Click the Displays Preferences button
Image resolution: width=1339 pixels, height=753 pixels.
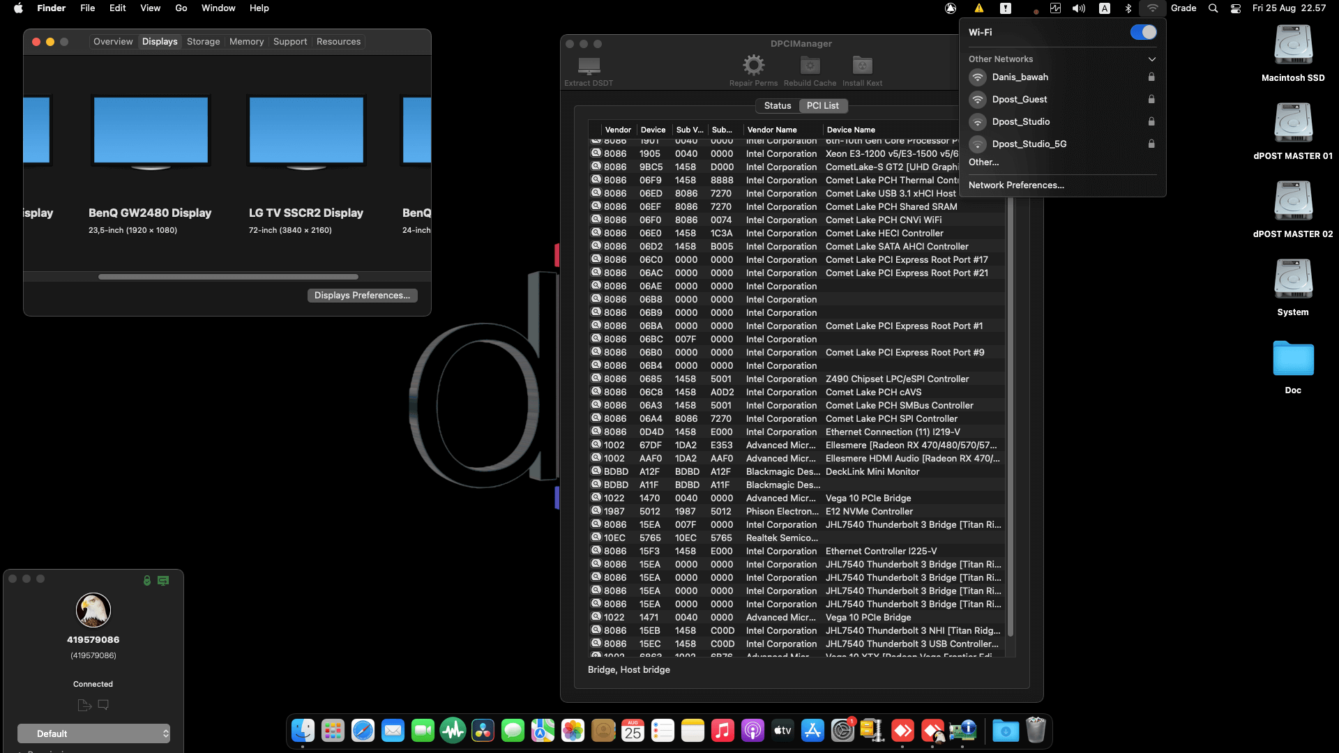[x=362, y=296]
